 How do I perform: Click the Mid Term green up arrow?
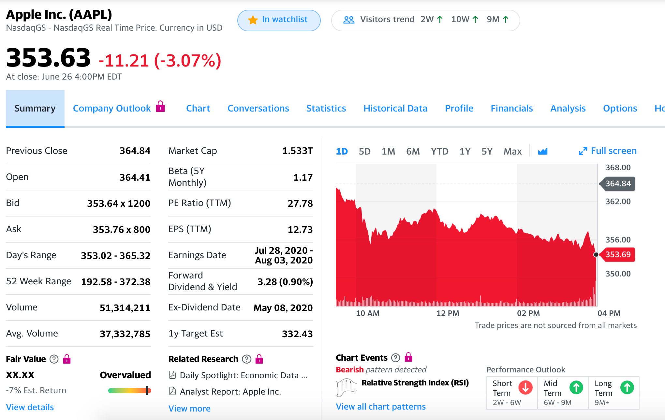576,387
